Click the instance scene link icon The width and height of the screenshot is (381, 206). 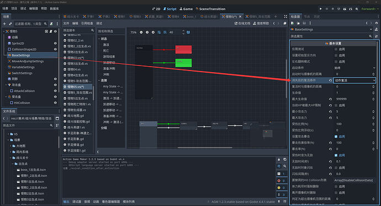pyautogui.click(x=10, y=24)
